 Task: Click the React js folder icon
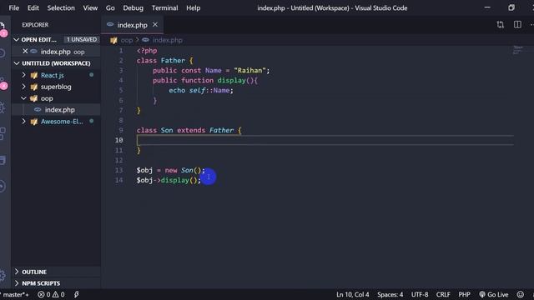(33, 76)
